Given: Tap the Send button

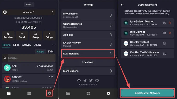Looking at the screenshot, I should pos(22,36).
